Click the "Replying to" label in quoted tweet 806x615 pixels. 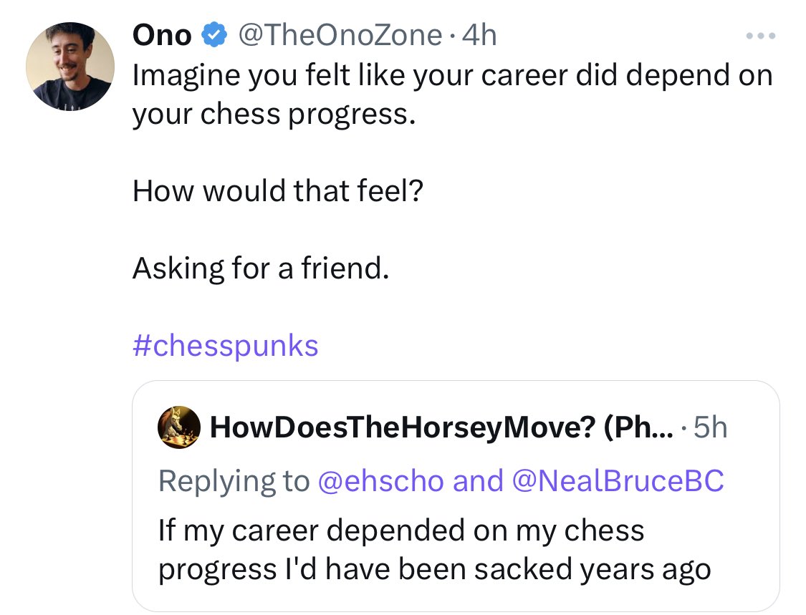point(233,480)
